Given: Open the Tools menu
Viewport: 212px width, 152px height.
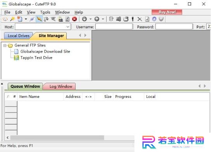Looking at the screenshot, I should [x=45, y=12].
